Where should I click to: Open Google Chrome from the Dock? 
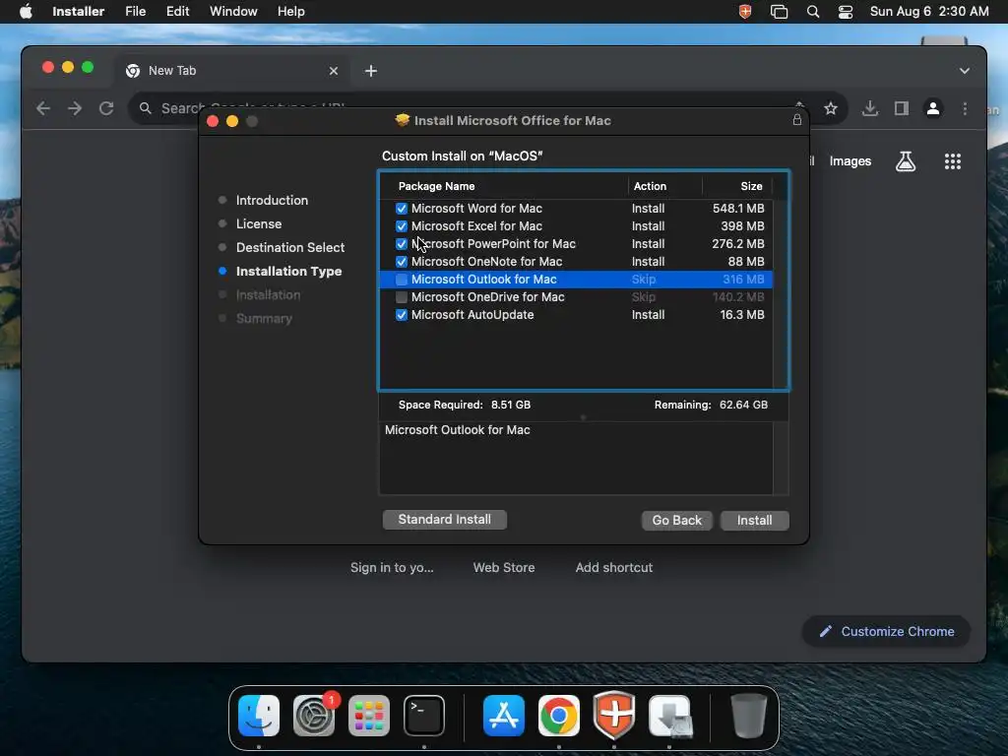pos(559,715)
